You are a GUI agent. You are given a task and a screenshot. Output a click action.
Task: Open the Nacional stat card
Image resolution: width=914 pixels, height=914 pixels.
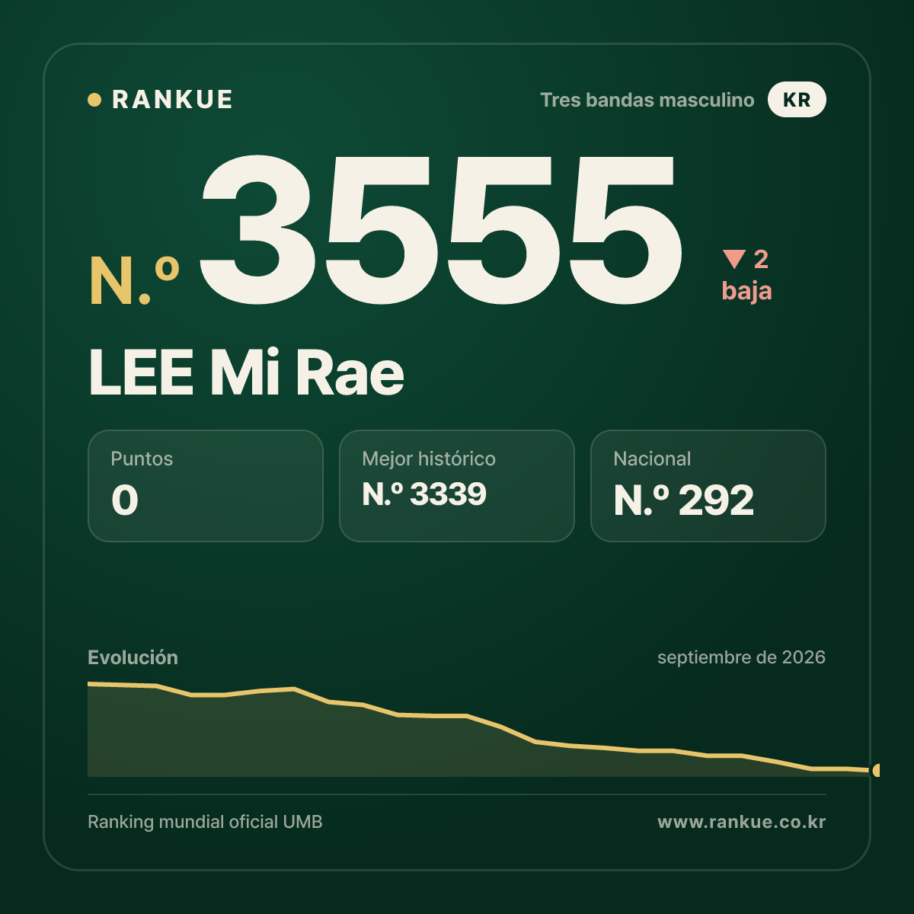[x=708, y=486]
